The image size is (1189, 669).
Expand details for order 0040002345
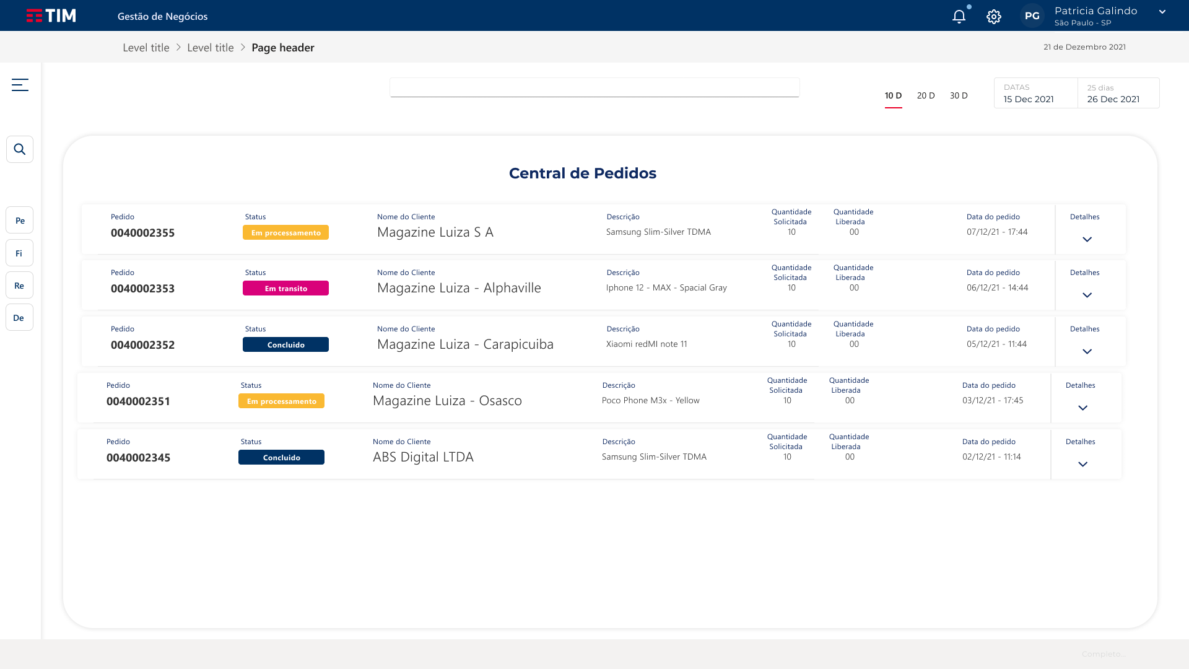pos(1082,464)
